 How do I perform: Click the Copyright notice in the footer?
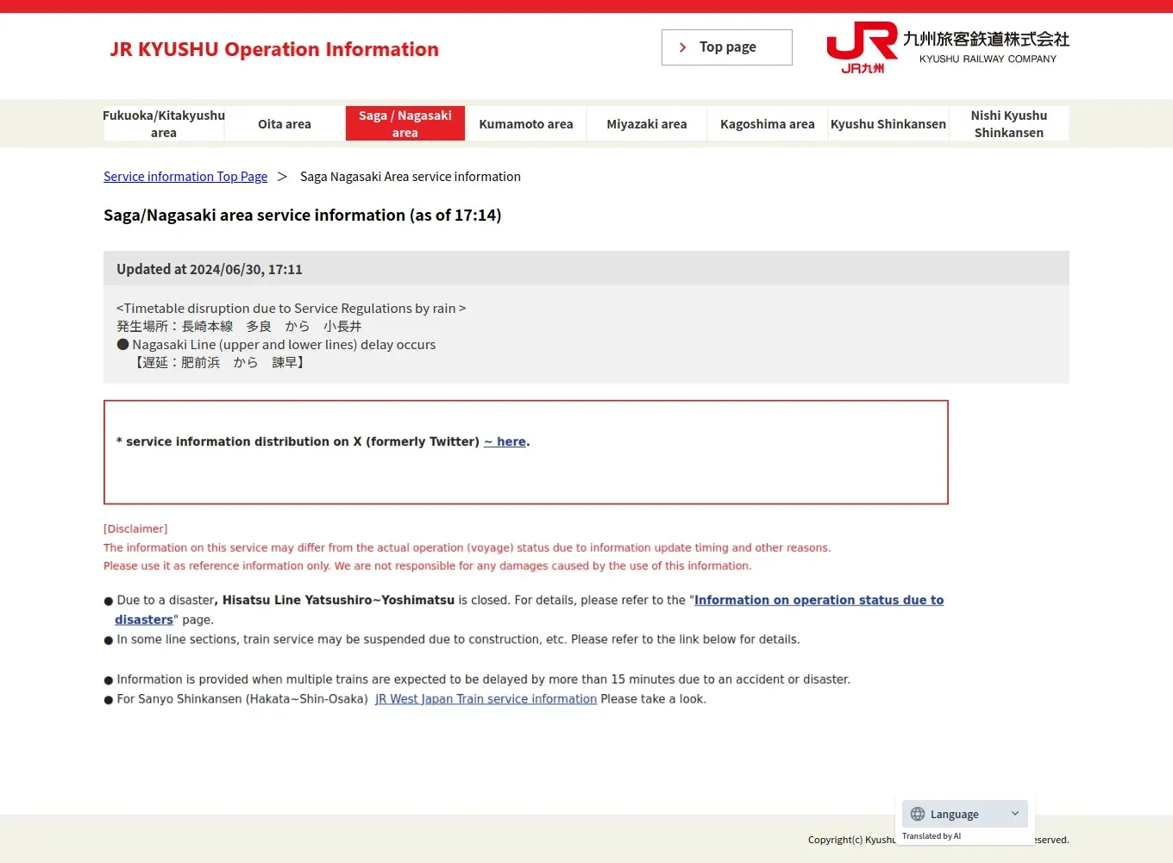coord(938,840)
